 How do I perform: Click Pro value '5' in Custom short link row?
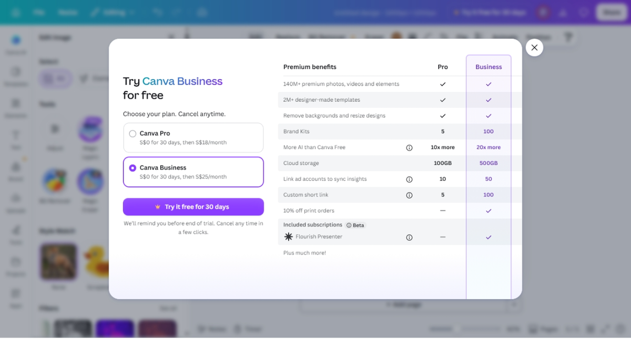click(x=443, y=195)
